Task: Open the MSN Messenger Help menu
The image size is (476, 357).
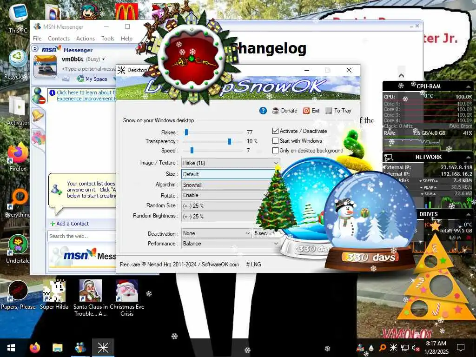Action: 126,39
